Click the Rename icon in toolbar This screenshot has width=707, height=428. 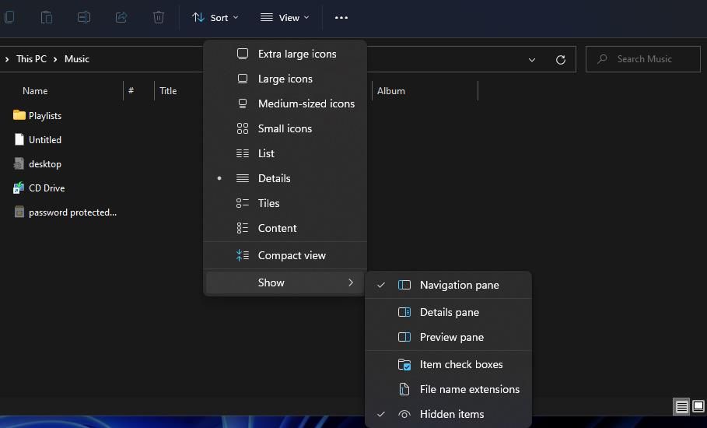[x=84, y=17]
